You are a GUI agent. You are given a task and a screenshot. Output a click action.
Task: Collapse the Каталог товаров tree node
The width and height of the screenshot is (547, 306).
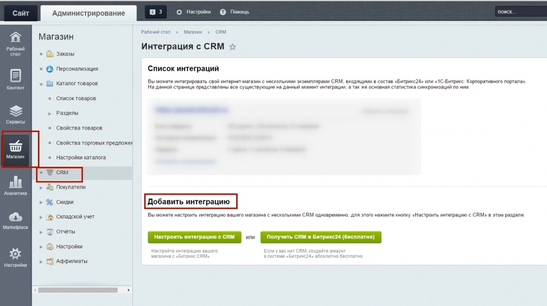click(41, 84)
